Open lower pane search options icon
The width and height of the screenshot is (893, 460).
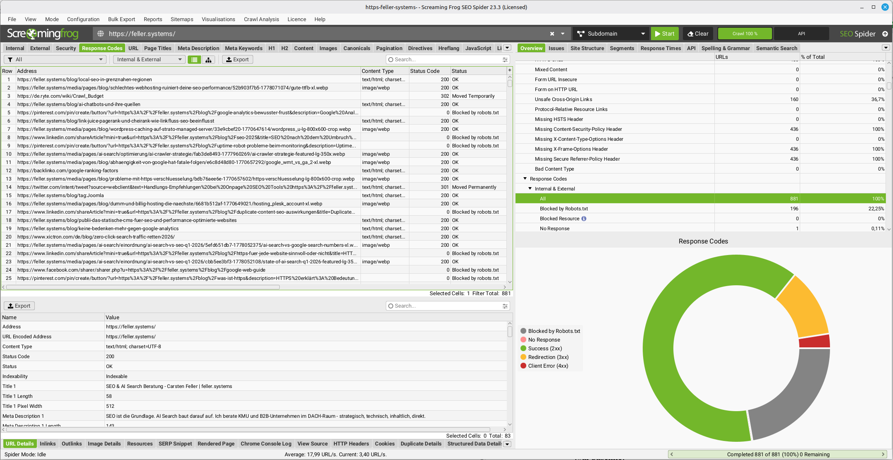pyautogui.click(x=505, y=306)
